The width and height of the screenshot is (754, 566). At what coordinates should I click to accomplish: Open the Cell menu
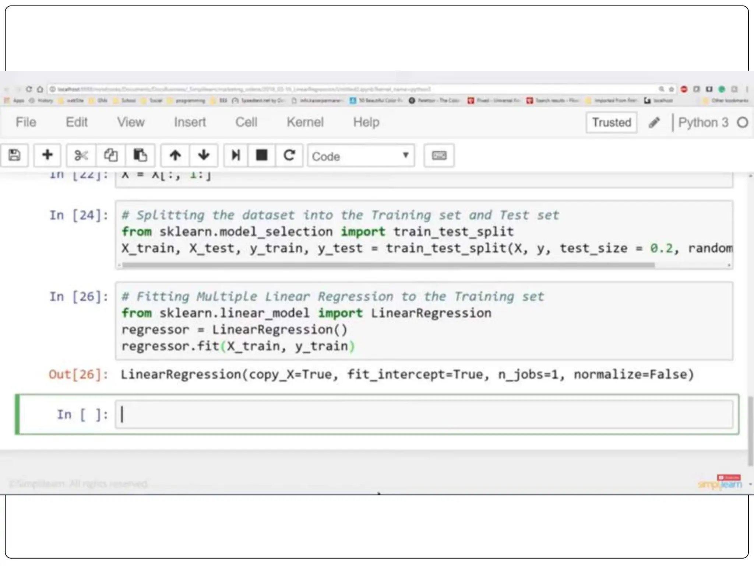pos(246,122)
